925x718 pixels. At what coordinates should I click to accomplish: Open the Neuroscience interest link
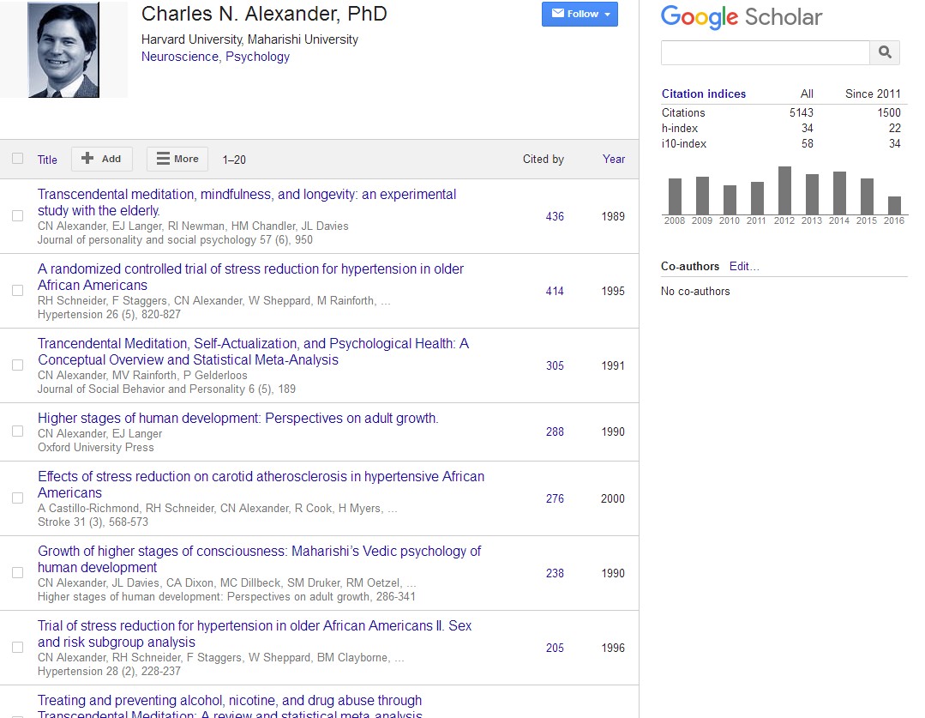coord(180,57)
